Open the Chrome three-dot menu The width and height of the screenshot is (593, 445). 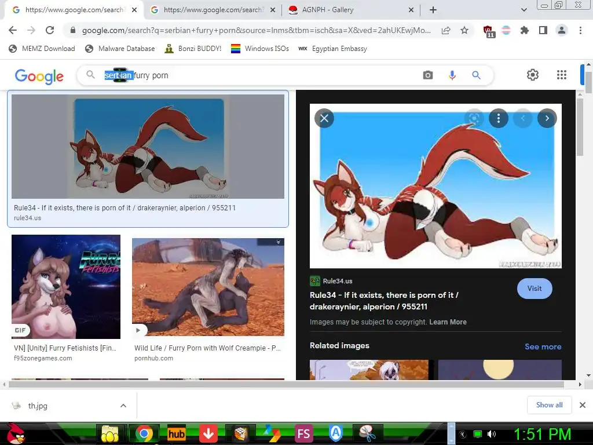click(580, 30)
